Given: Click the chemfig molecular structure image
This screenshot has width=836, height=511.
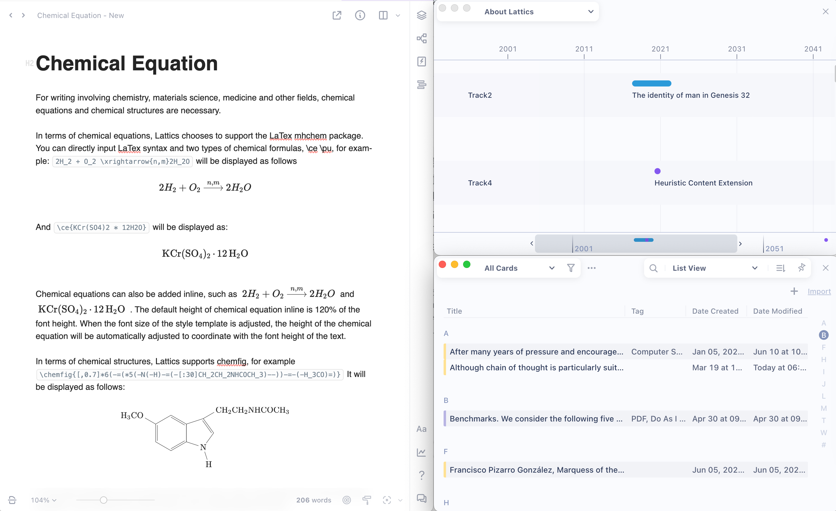Looking at the screenshot, I should (x=205, y=437).
